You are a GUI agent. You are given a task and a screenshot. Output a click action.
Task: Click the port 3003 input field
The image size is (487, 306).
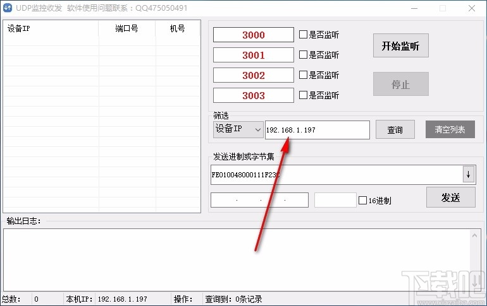tap(254, 95)
